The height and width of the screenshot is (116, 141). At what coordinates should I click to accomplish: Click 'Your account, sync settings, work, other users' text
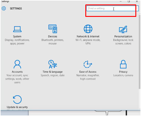[17, 79]
